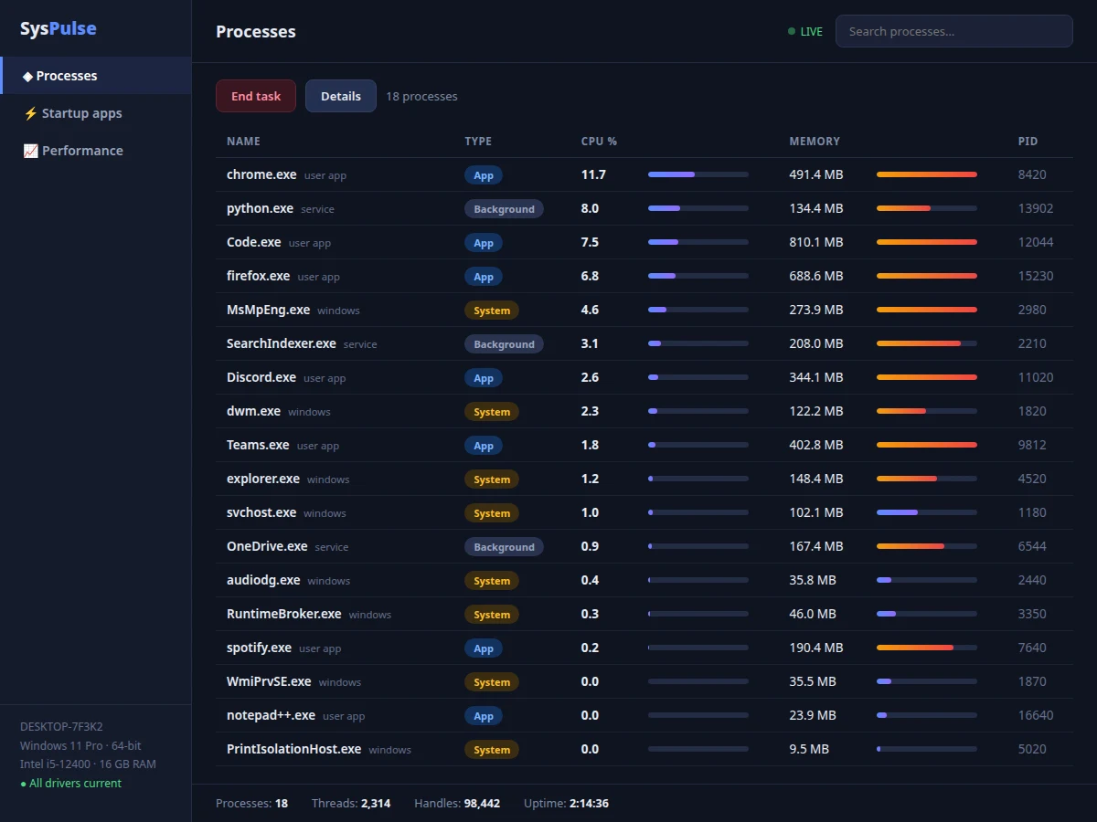Screen dimensions: 1097x822
Task: Click the 810.1 MB memory value
Action: tap(816, 242)
